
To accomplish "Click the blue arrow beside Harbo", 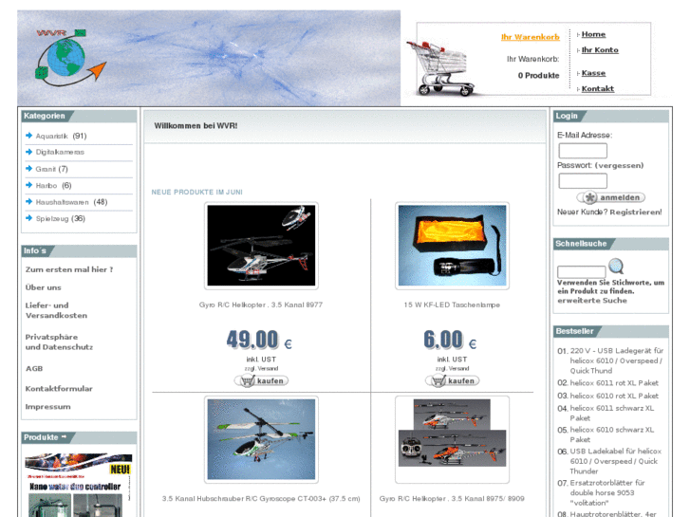I will pyautogui.click(x=29, y=185).
